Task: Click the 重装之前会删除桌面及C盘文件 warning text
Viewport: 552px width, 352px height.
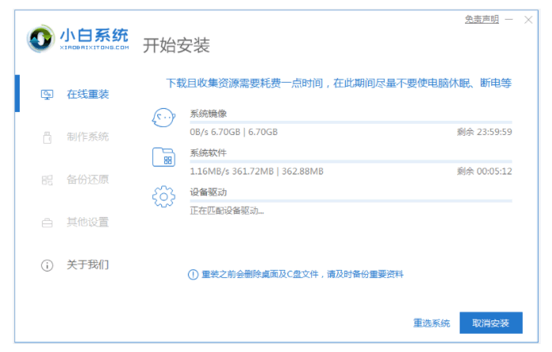Action: [302, 275]
